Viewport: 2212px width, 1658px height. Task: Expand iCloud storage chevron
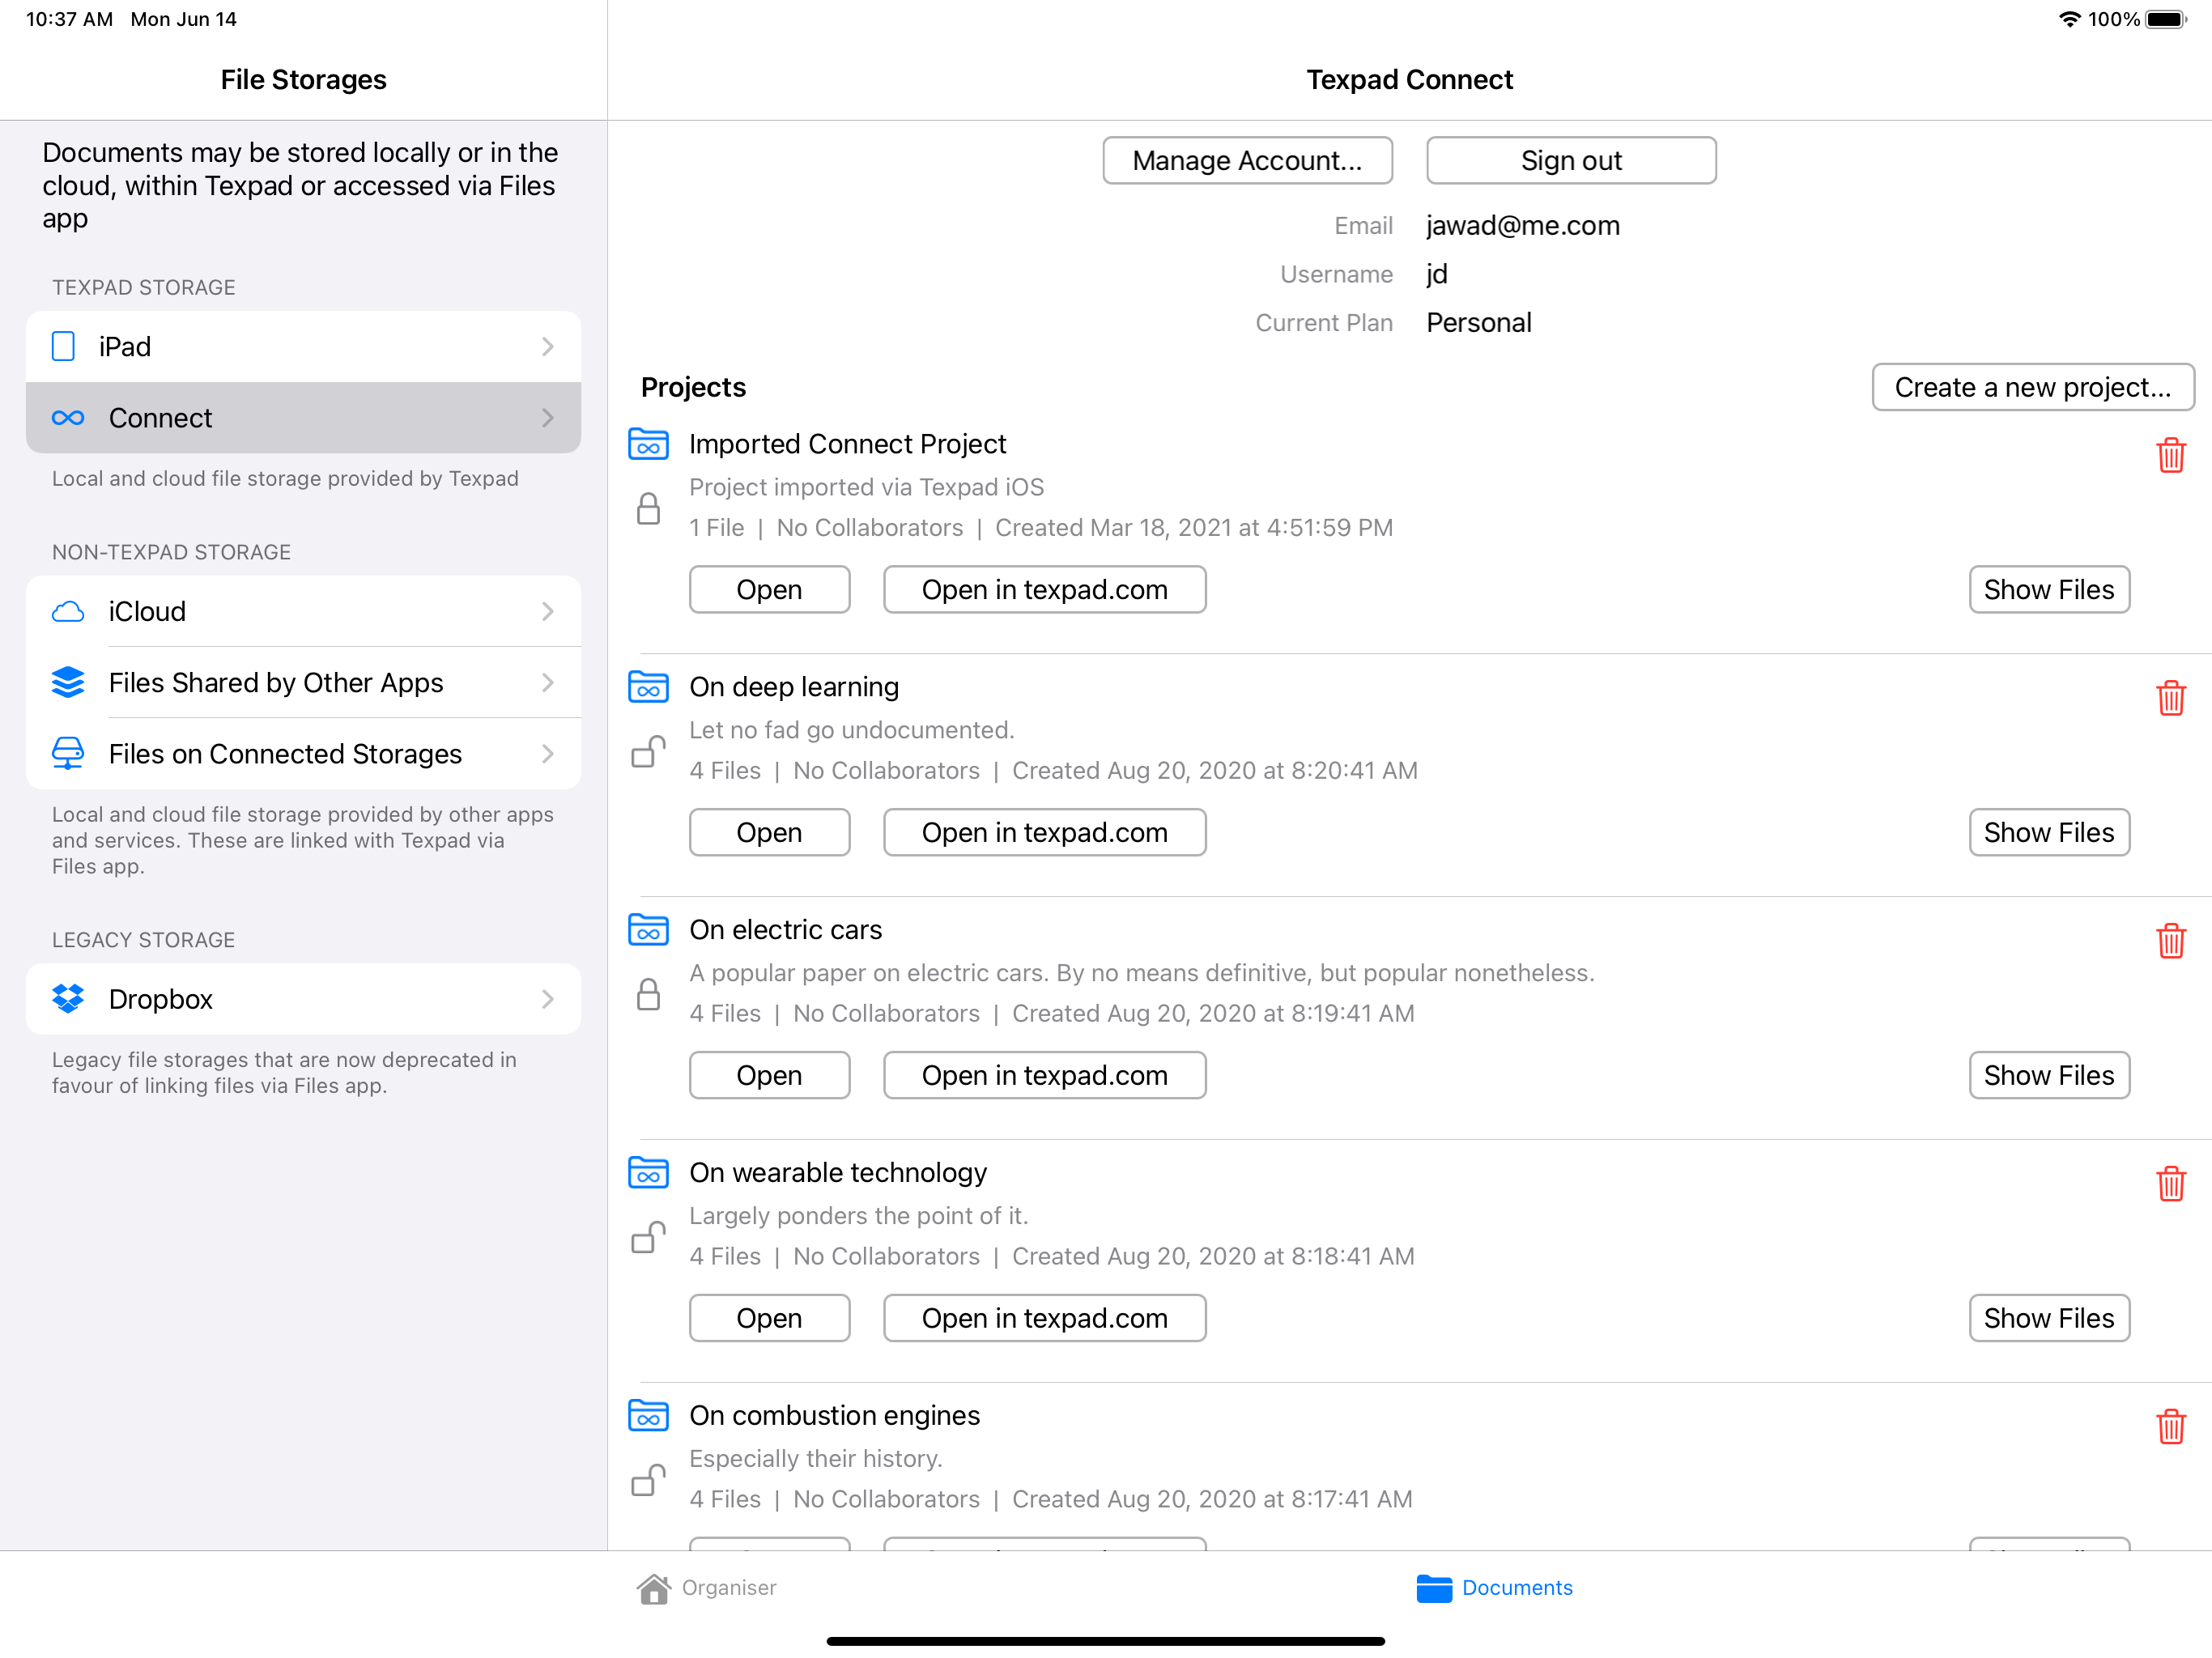pyautogui.click(x=548, y=612)
